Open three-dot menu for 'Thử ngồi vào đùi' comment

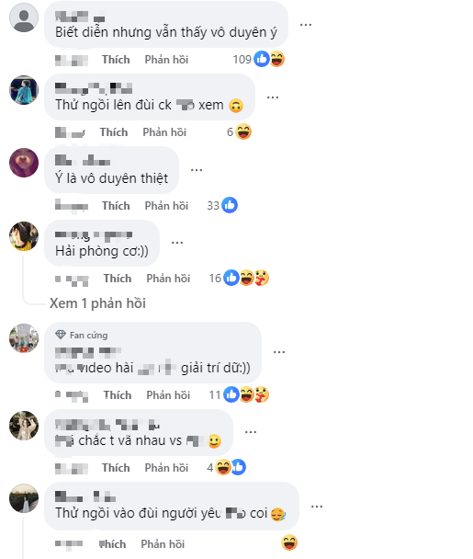317,507
